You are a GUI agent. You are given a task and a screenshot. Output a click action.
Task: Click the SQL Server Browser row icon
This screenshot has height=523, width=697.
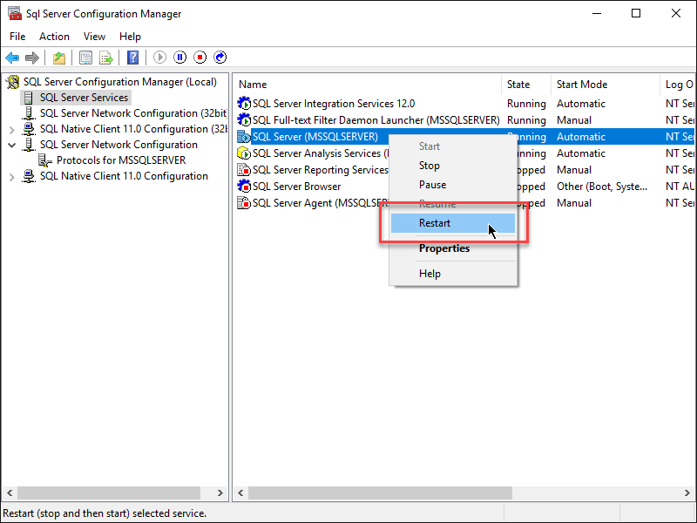[x=244, y=187]
